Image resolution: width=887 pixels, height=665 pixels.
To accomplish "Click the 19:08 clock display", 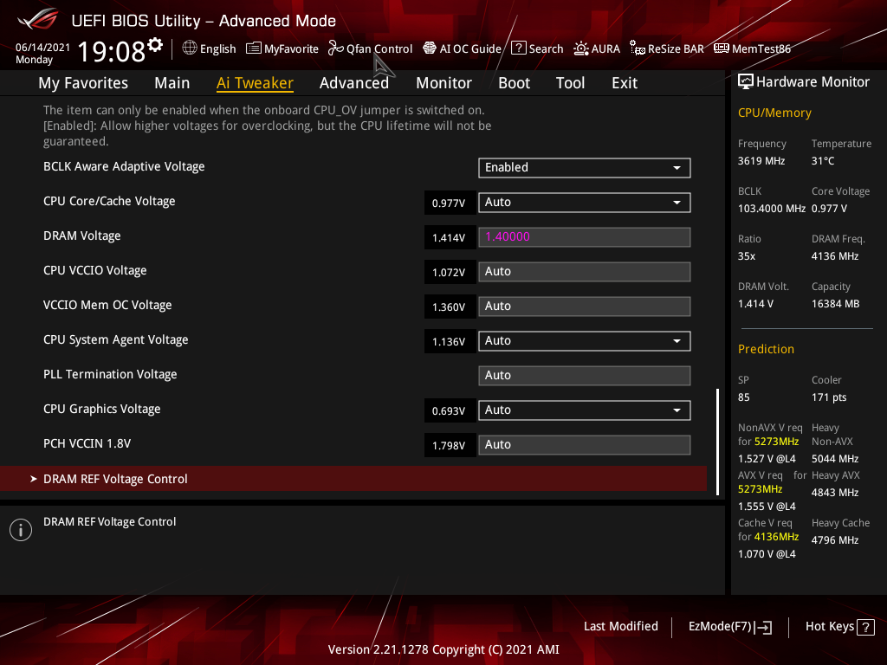I will click(112, 51).
